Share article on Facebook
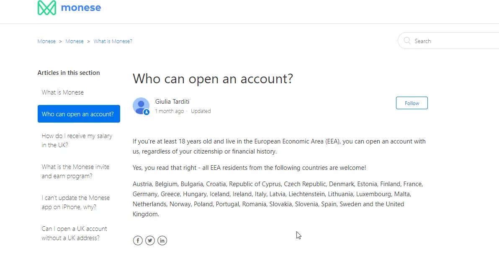The image size is (499, 256). tap(138, 240)
